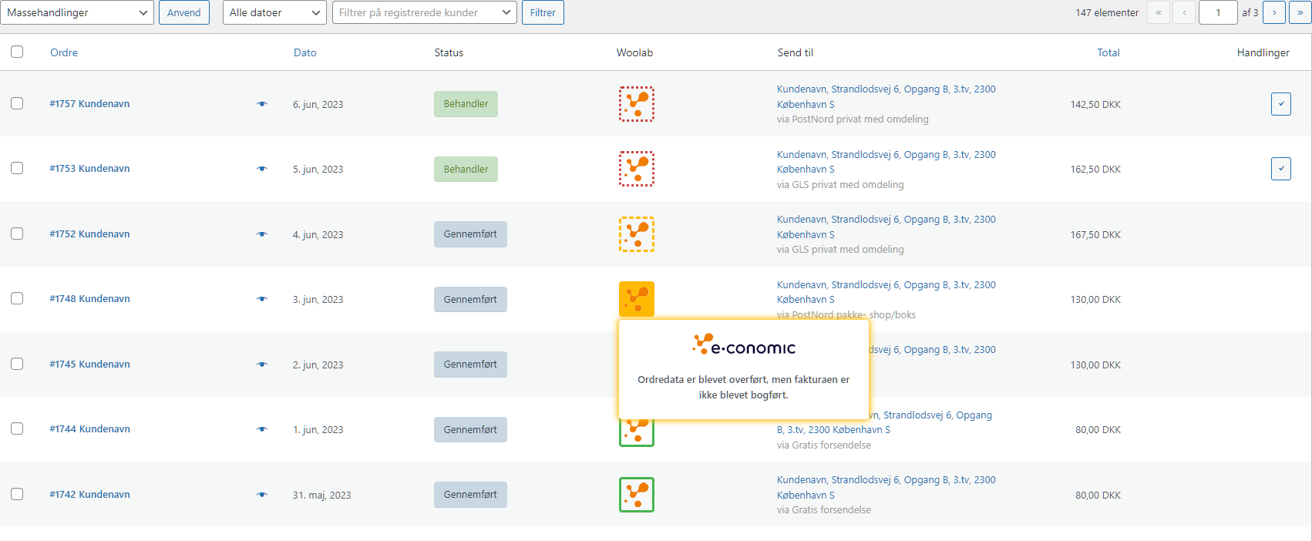Mark order #1753 complete with the checkmark button
Screen dimensions: 1312x541
(1280, 169)
